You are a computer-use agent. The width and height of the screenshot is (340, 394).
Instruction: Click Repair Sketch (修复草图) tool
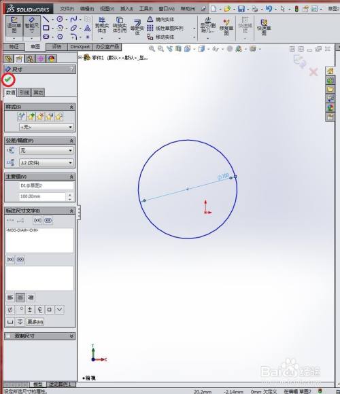[x=226, y=27]
